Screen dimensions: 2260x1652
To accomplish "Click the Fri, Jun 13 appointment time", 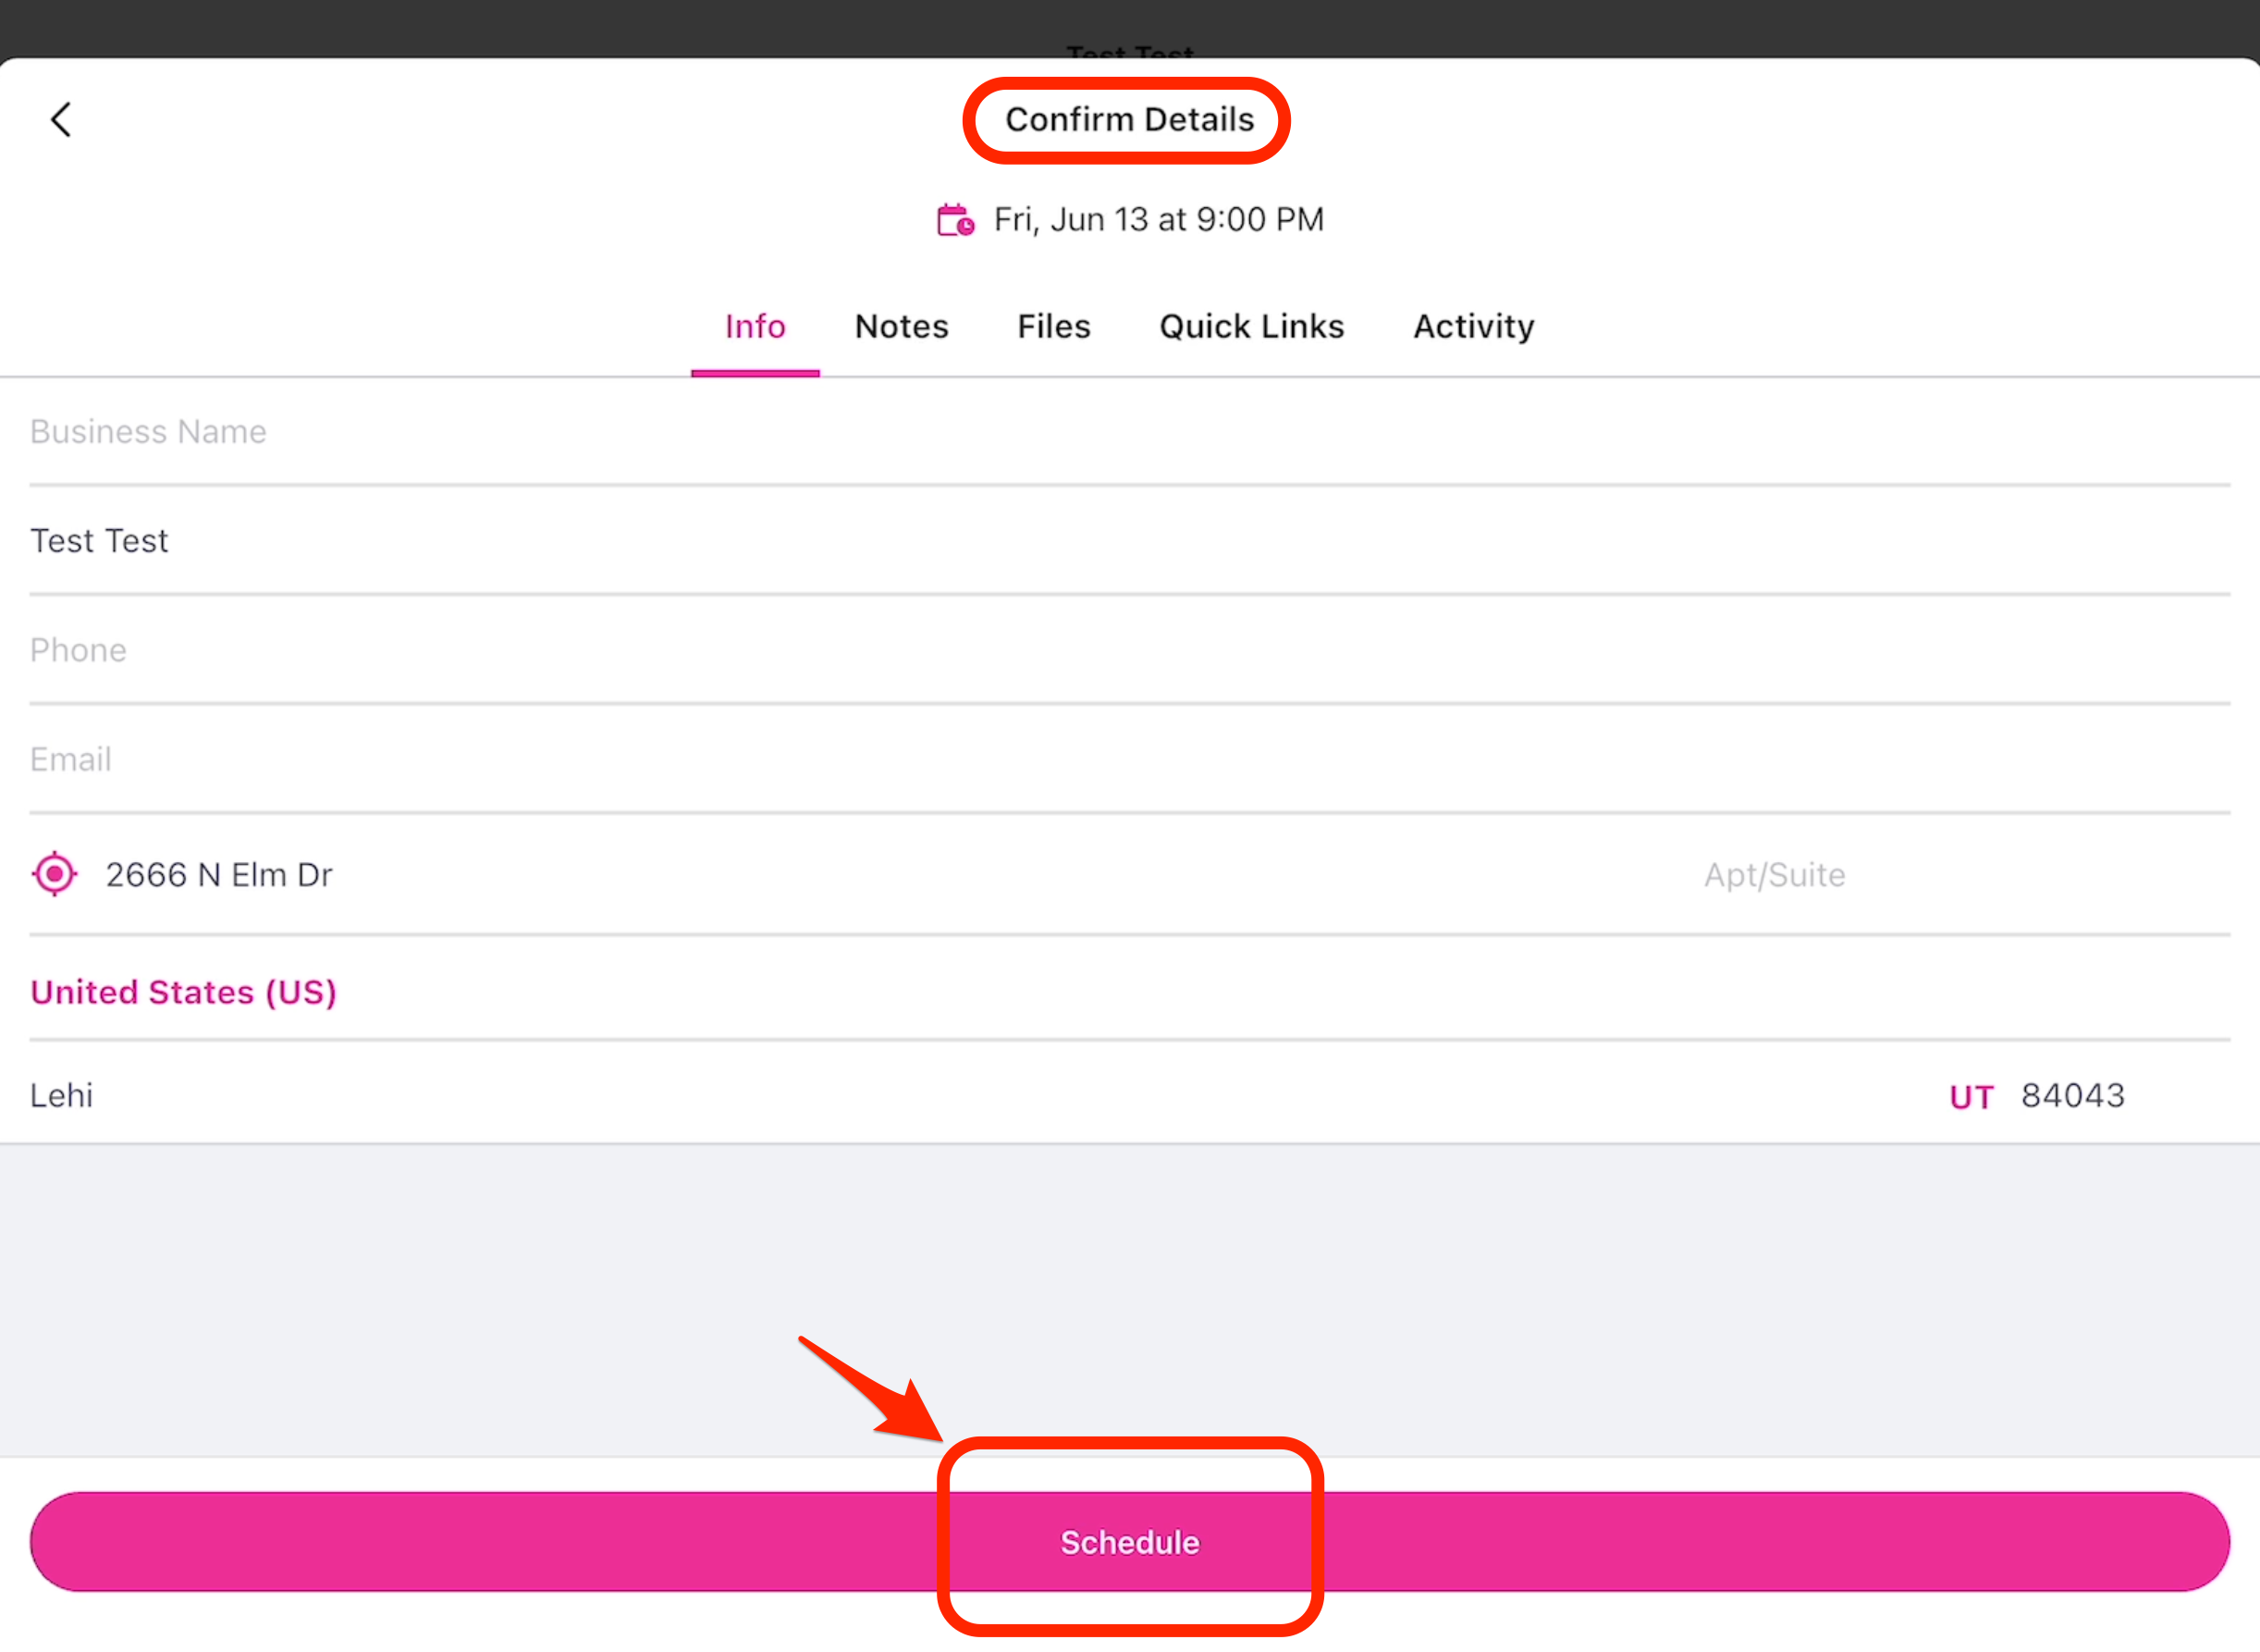I will [x=1158, y=220].
